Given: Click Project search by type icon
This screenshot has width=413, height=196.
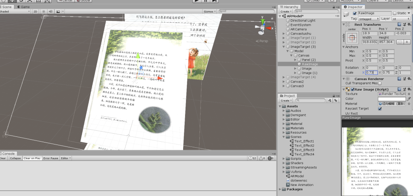Looking at the screenshot, I should pyautogui.click(x=330, y=100).
